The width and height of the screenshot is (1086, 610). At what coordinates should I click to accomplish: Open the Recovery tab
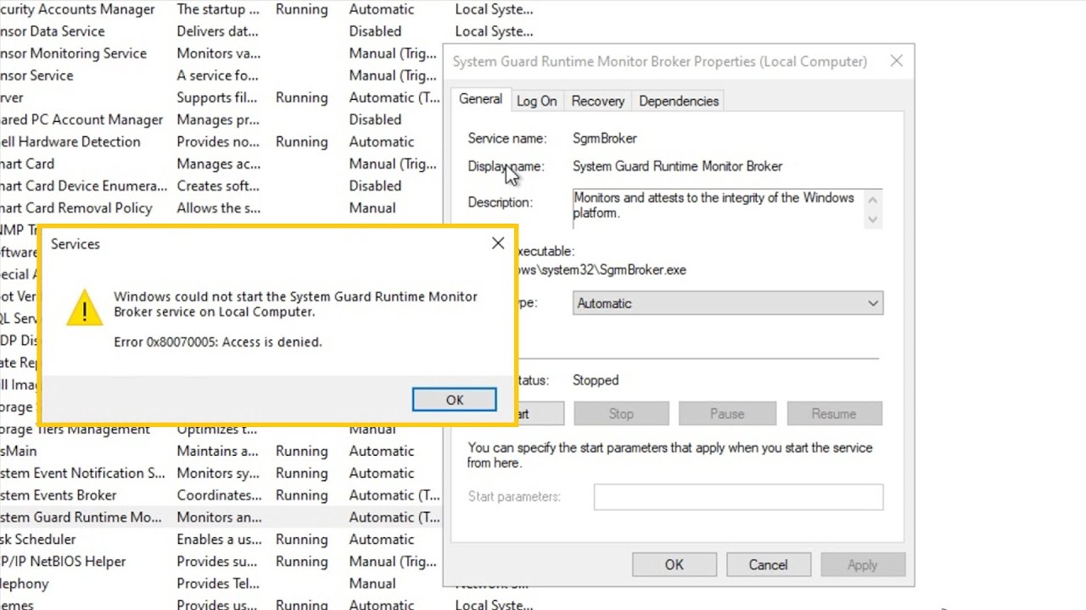click(x=598, y=101)
